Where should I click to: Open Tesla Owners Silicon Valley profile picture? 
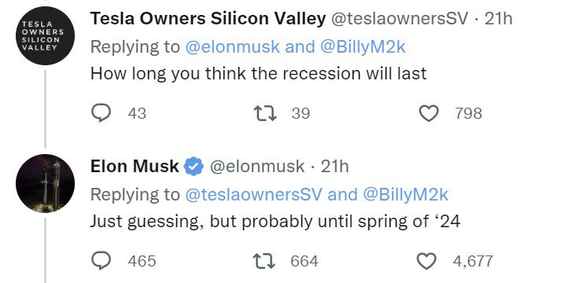click(45, 36)
